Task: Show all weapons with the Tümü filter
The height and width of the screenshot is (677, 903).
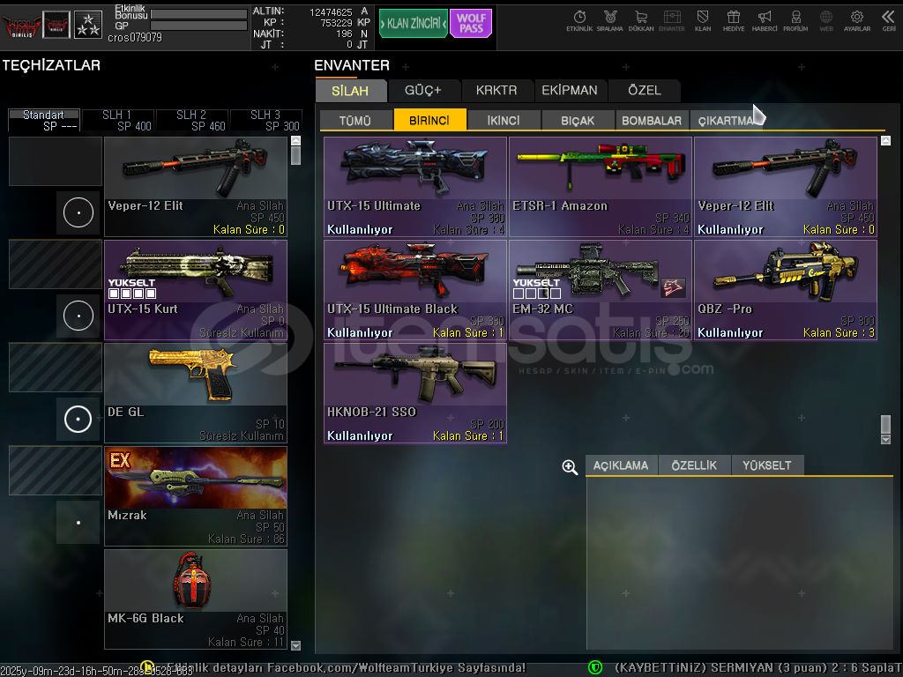Action: point(355,120)
